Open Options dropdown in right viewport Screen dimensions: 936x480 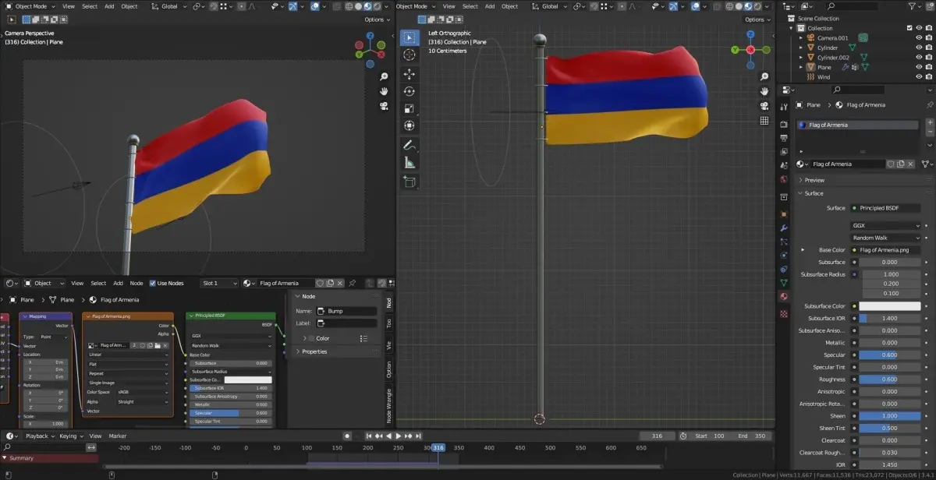coord(757,19)
